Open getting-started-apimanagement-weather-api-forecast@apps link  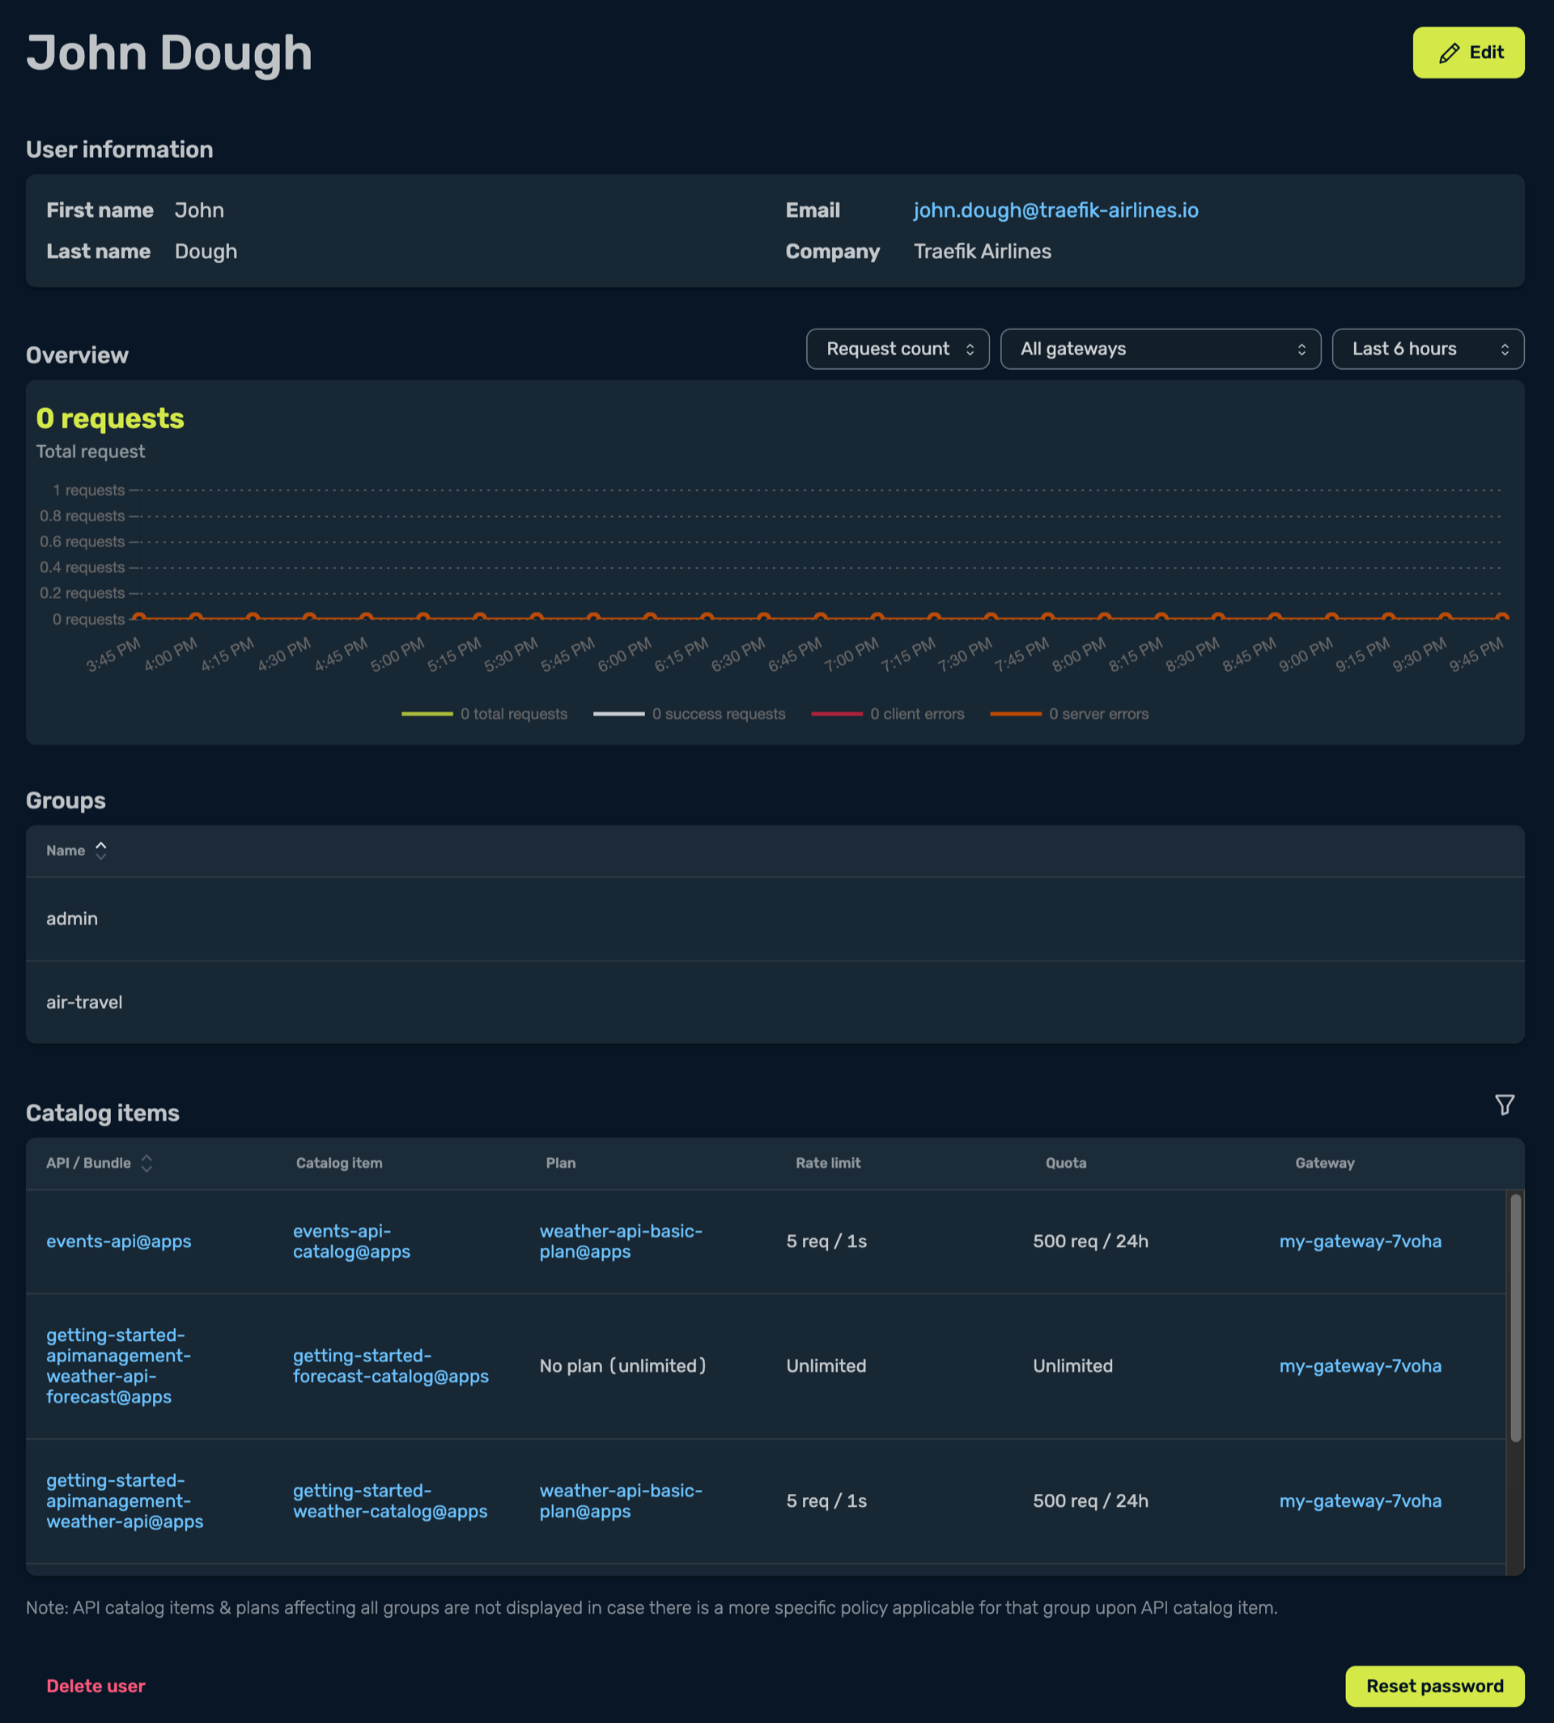click(x=119, y=1366)
